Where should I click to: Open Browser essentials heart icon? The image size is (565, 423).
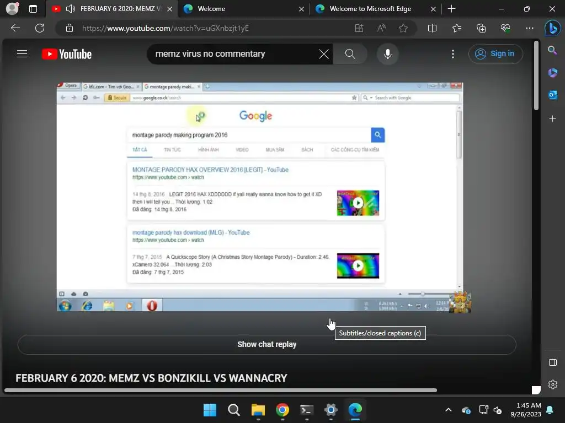[x=505, y=28]
